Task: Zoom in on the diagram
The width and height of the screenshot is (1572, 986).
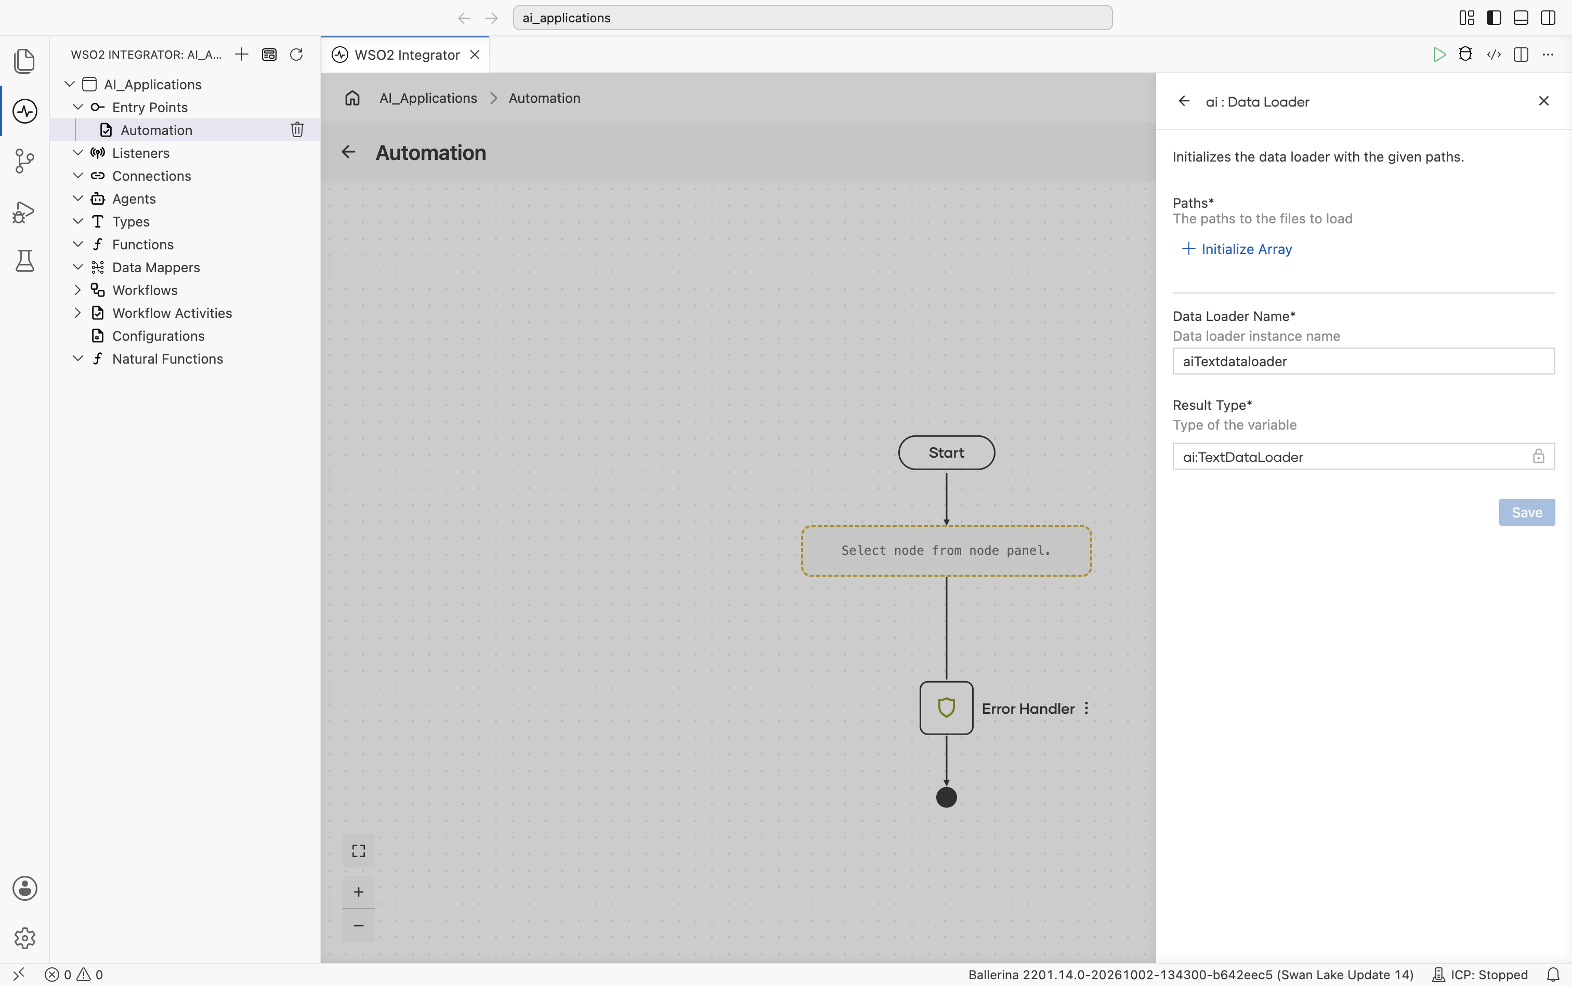Action: point(358,892)
